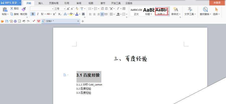Apply superscript X² formatting

[54, 14]
